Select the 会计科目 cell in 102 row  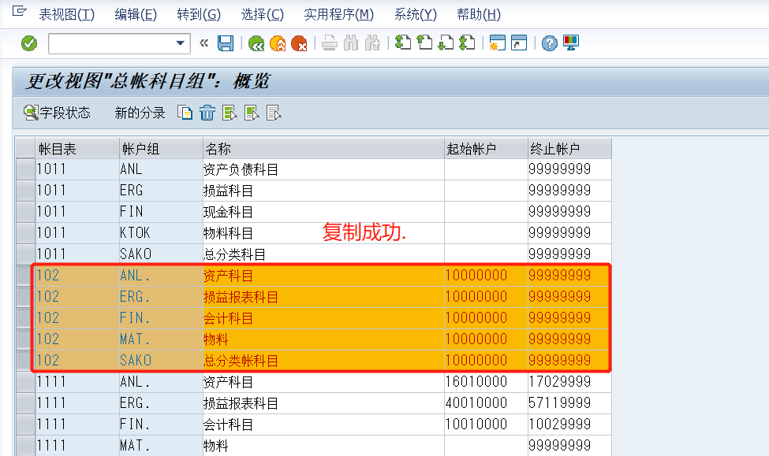(323, 318)
